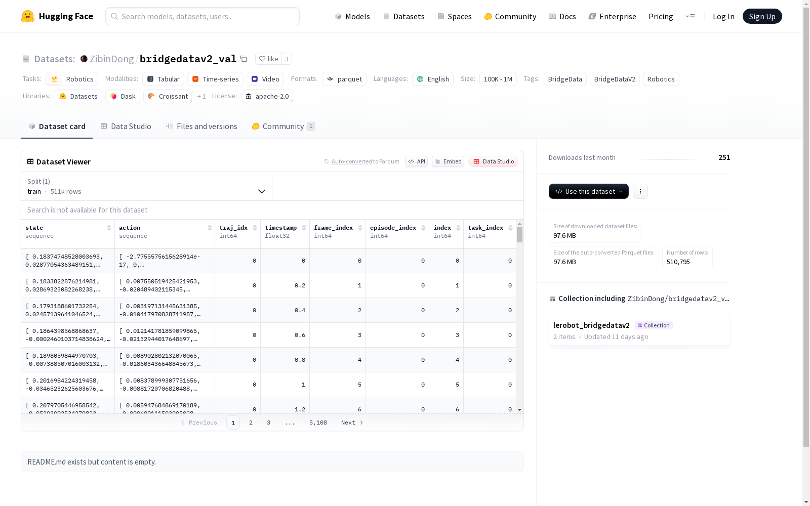810x506 pixels.
Task: Open Data Studio from the viewer header
Action: (x=494, y=161)
